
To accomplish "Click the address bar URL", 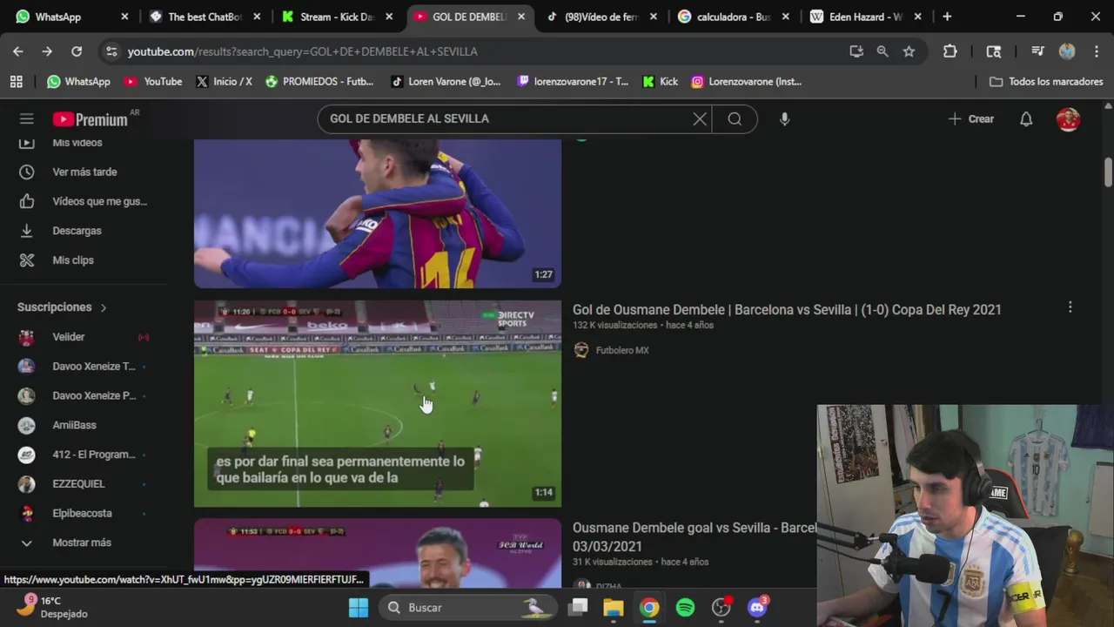I will coord(303,52).
